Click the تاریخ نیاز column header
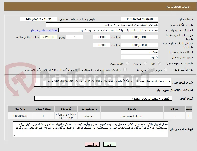The image size is (197, 151). (x=20, y=109)
